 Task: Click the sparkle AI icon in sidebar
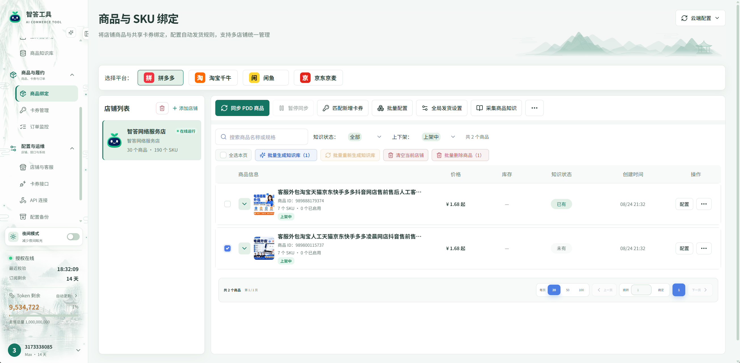point(71,32)
